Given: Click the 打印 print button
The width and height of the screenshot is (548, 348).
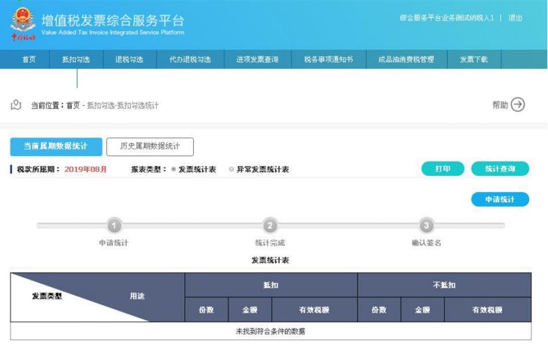Looking at the screenshot, I should pos(443,169).
